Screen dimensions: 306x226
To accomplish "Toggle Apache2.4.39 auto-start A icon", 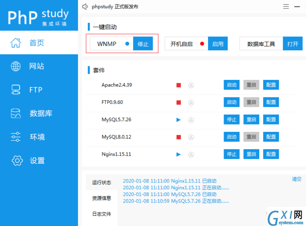I will [x=191, y=85].
